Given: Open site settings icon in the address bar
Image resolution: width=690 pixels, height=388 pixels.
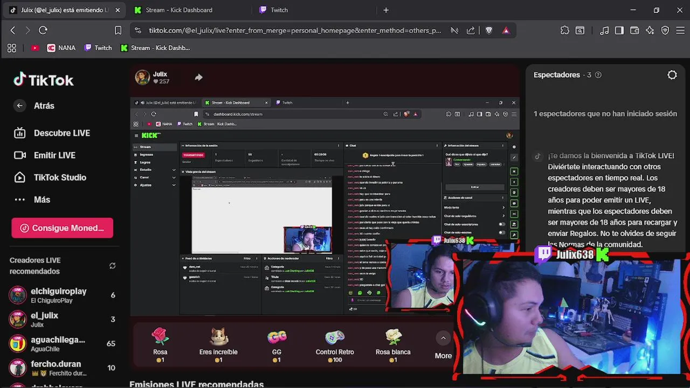Looking at the screenshot, I should (138, 31).
